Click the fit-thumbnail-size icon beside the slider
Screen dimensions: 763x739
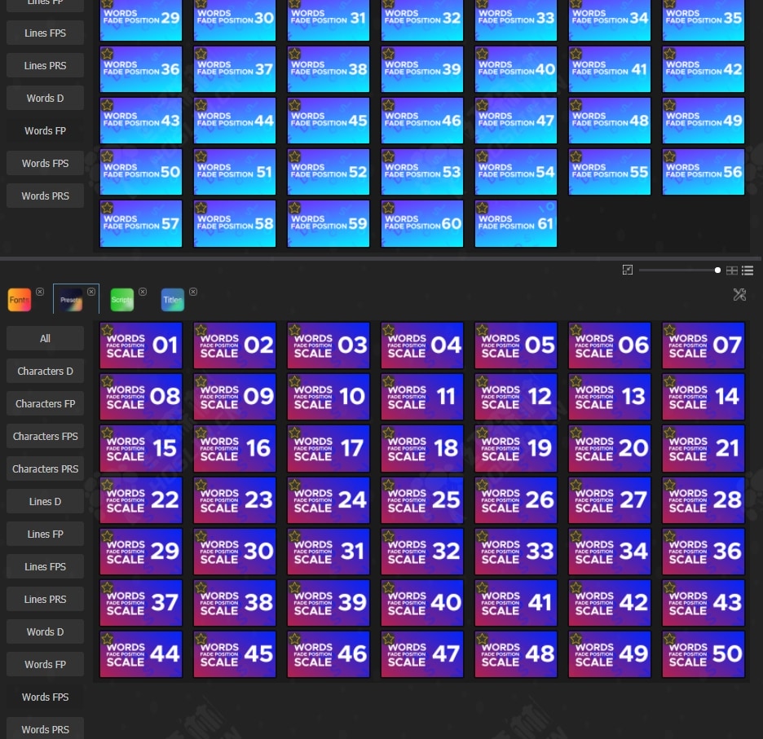click(x=628, y=270)
